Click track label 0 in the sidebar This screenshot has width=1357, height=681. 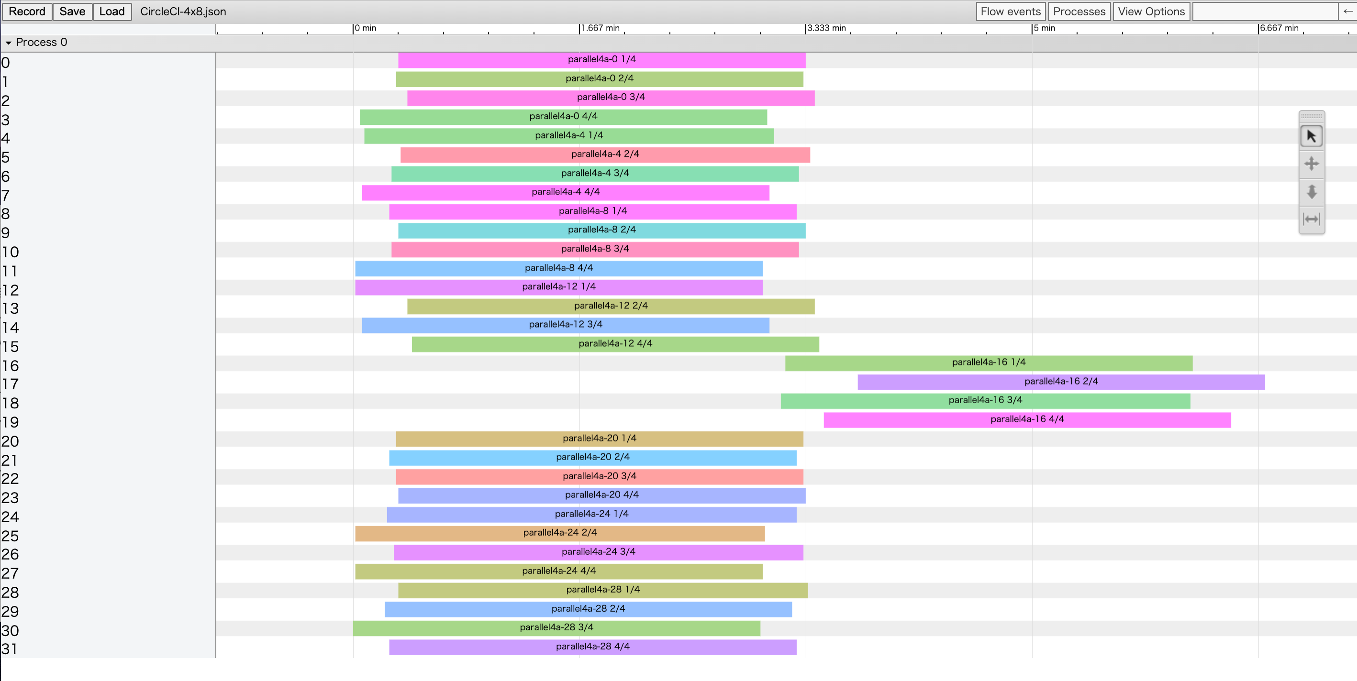tap(6, 63)
